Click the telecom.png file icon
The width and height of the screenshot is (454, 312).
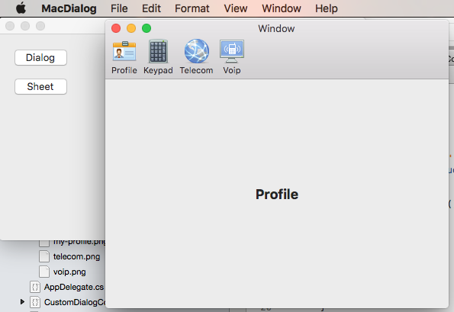tap(44, 256)
